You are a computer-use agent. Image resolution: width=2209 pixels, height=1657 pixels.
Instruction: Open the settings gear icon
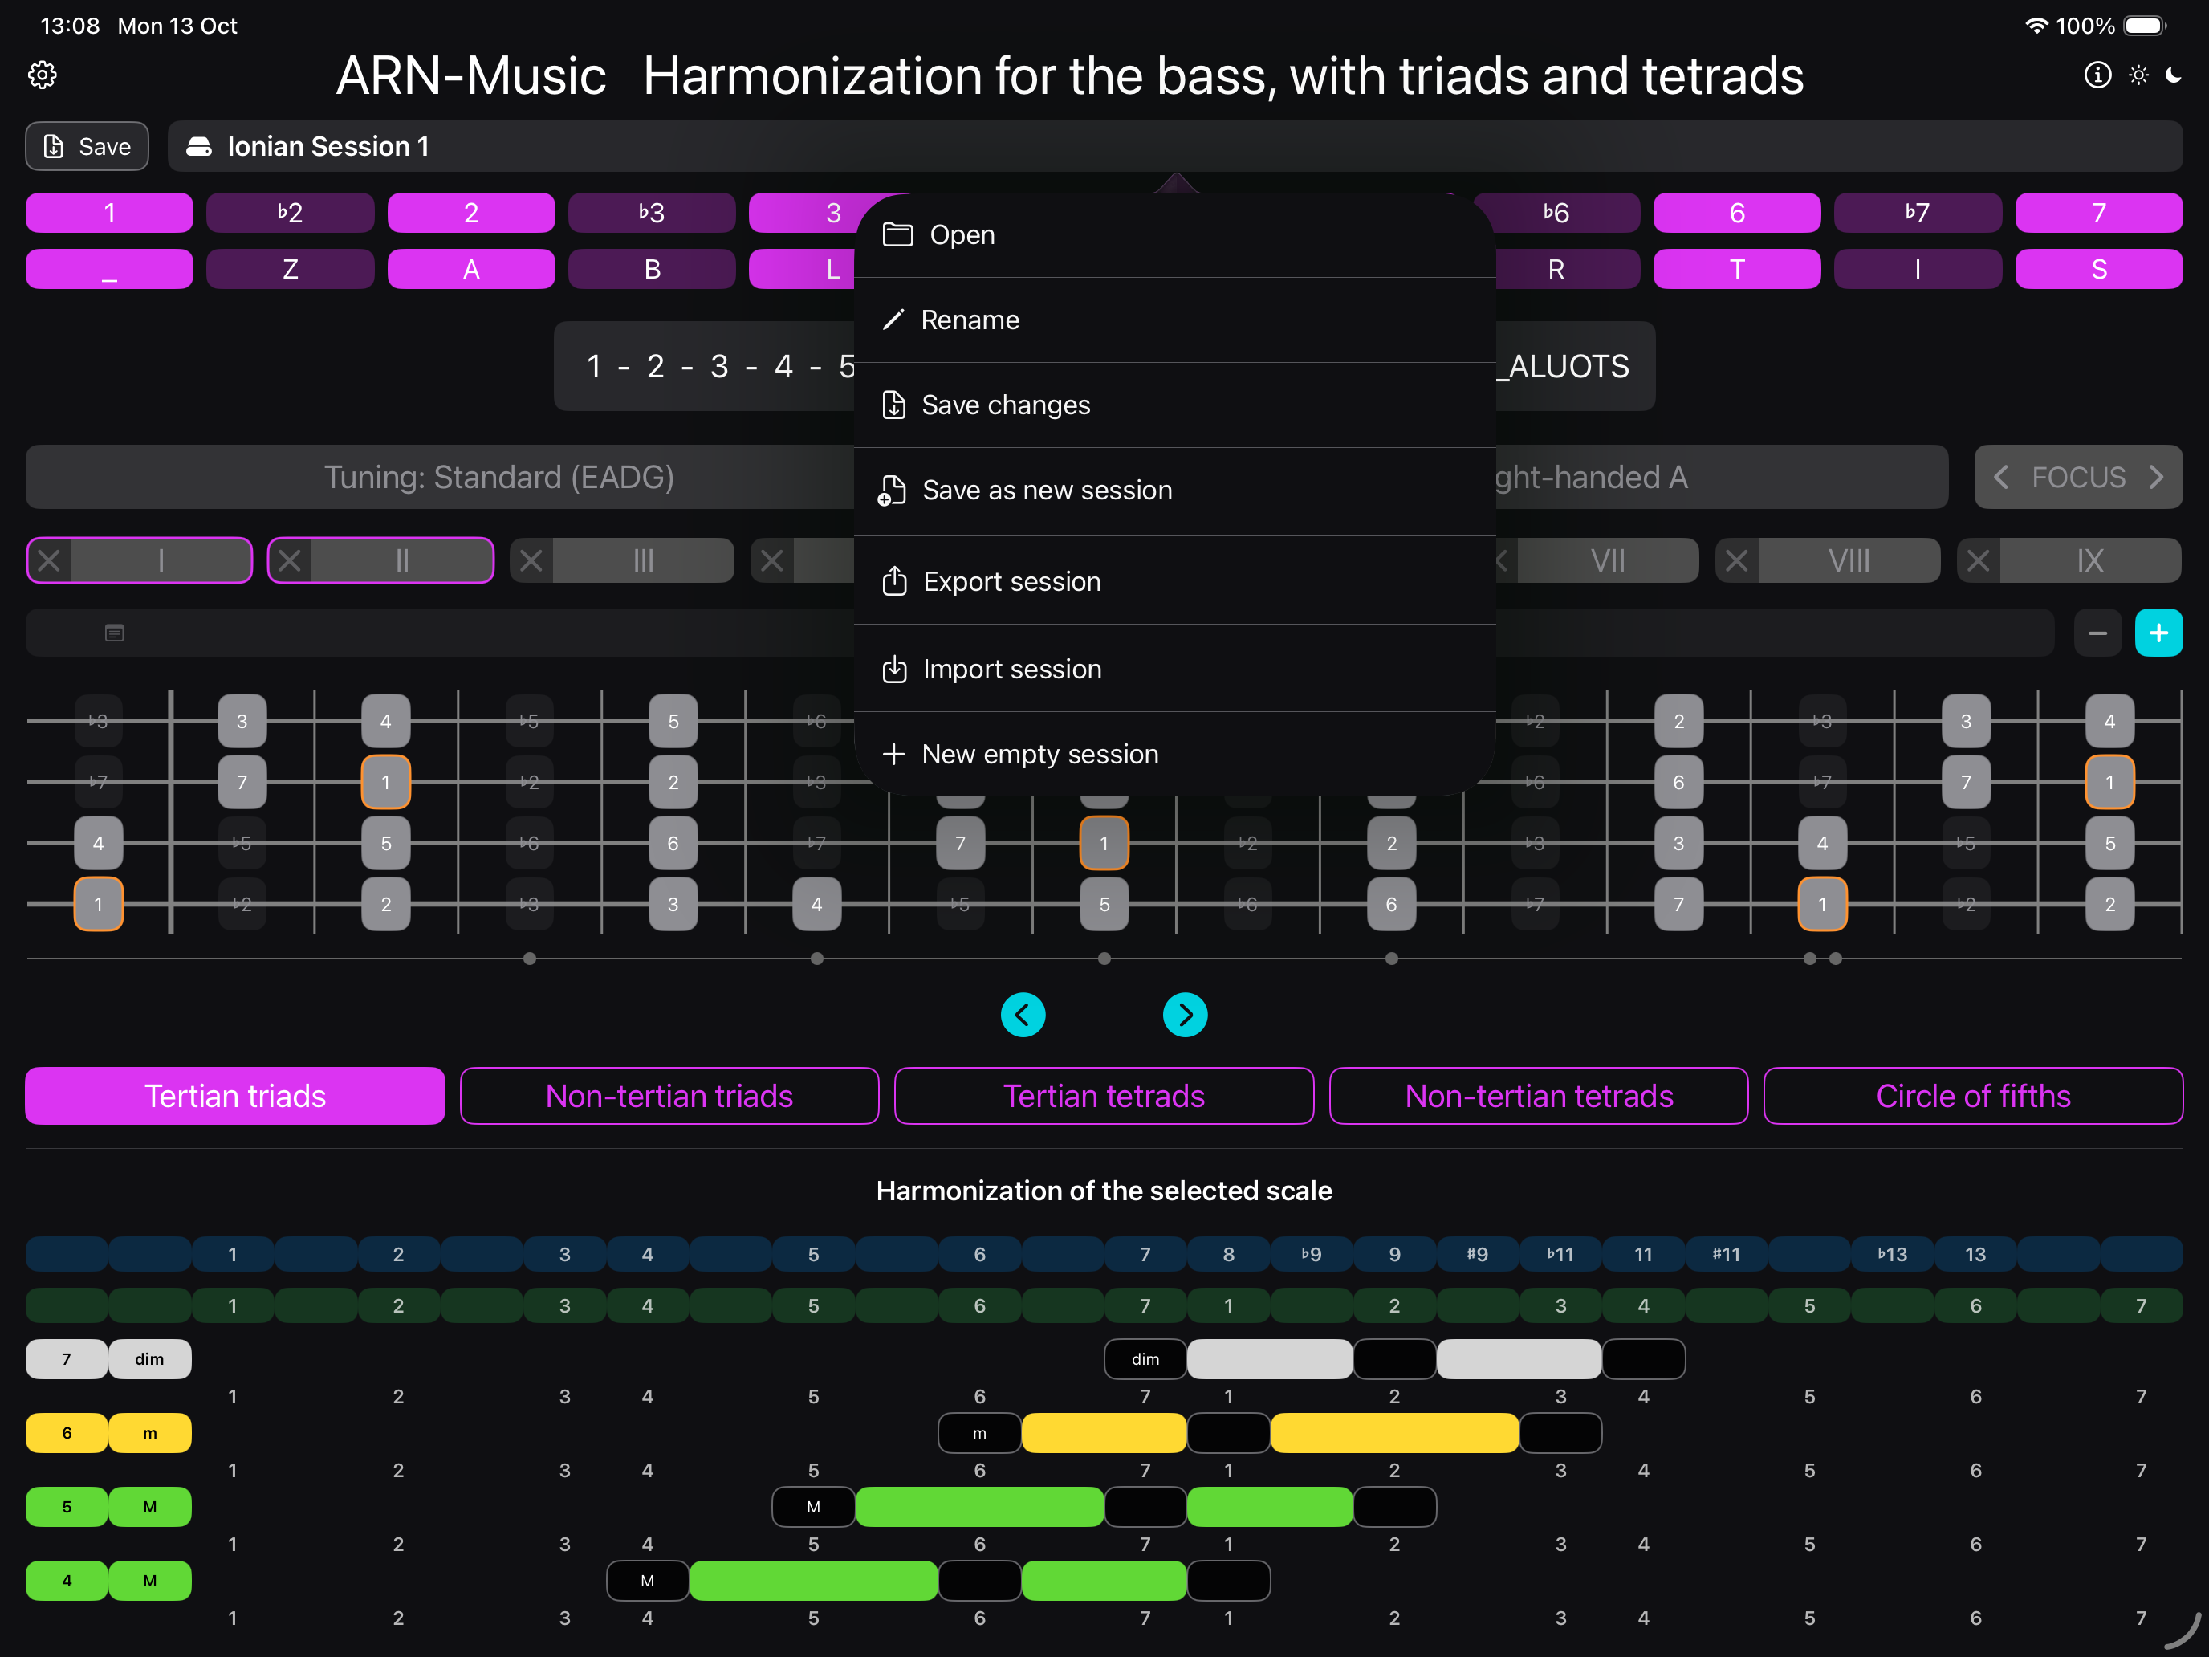pyautogui.click(x=42, y=75)
